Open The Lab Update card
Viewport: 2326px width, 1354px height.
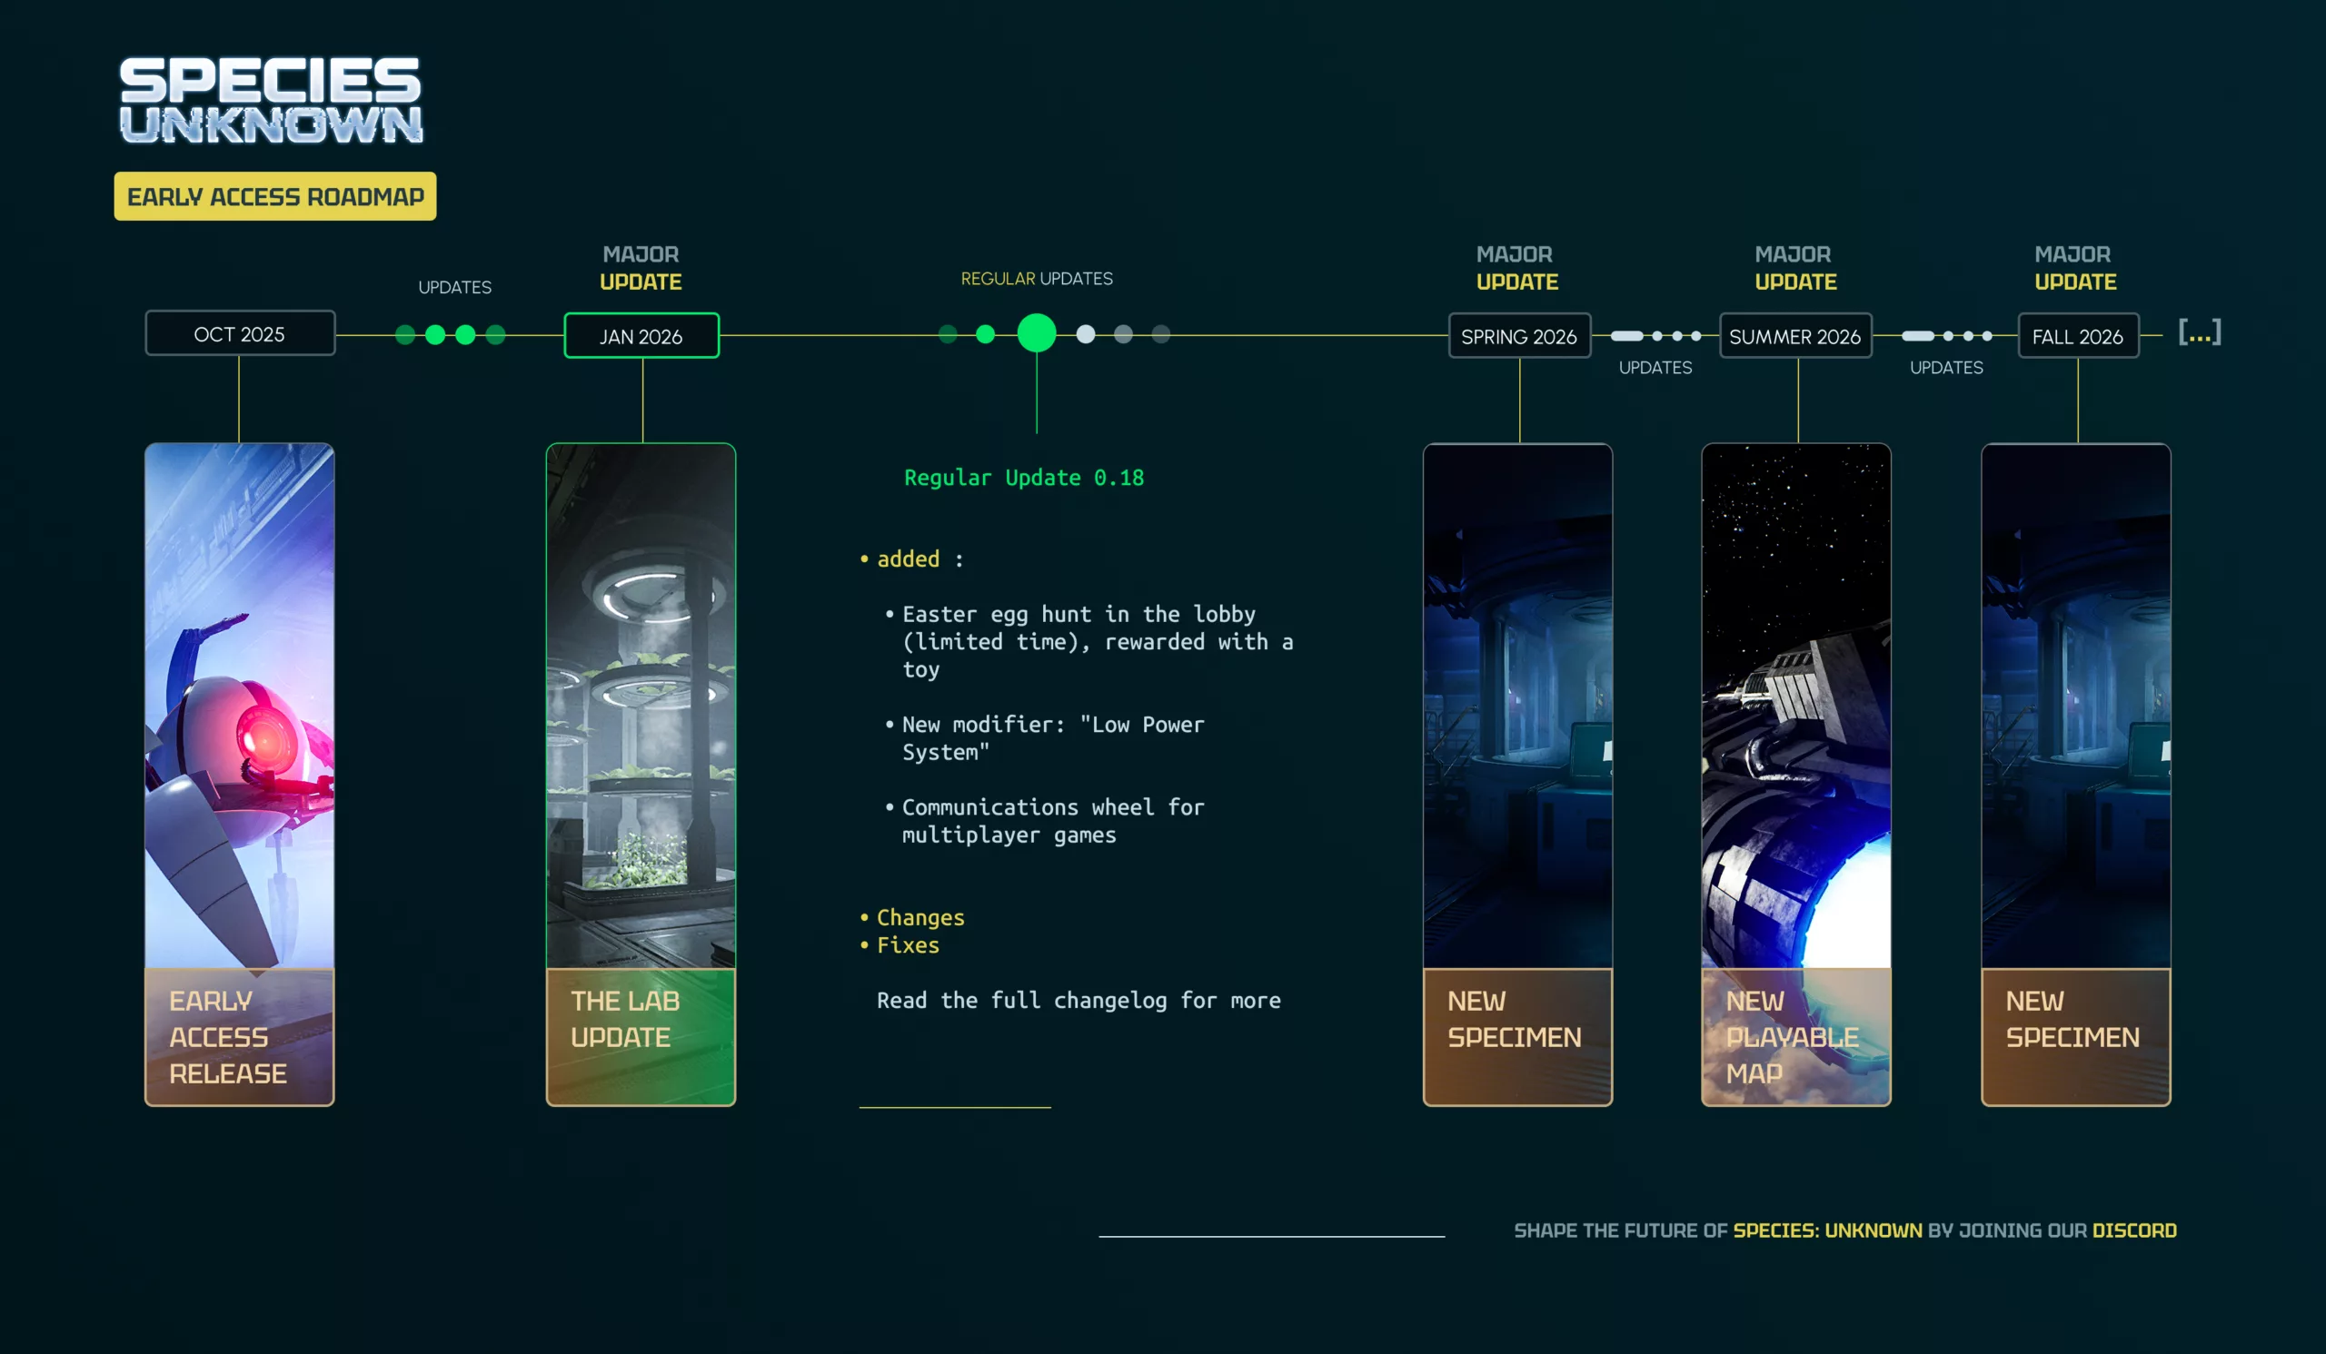pos(641,775)
